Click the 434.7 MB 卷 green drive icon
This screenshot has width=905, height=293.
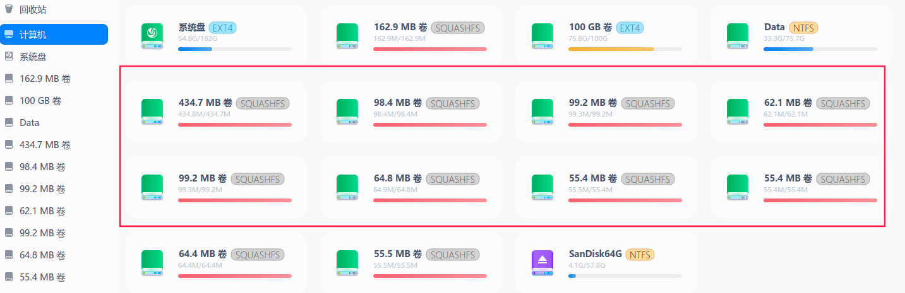[x=152, y=111]
